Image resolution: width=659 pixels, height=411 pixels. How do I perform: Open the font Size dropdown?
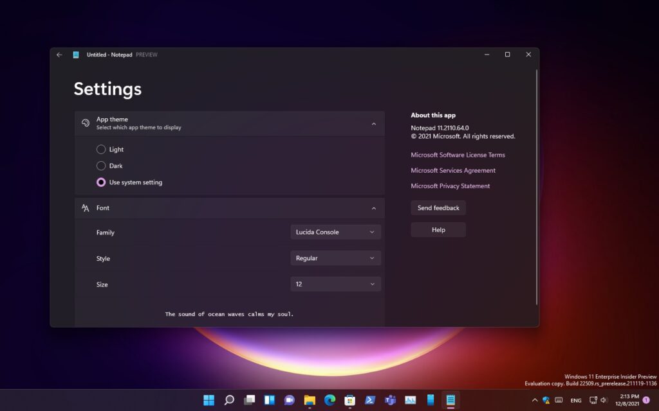[335, 284]
